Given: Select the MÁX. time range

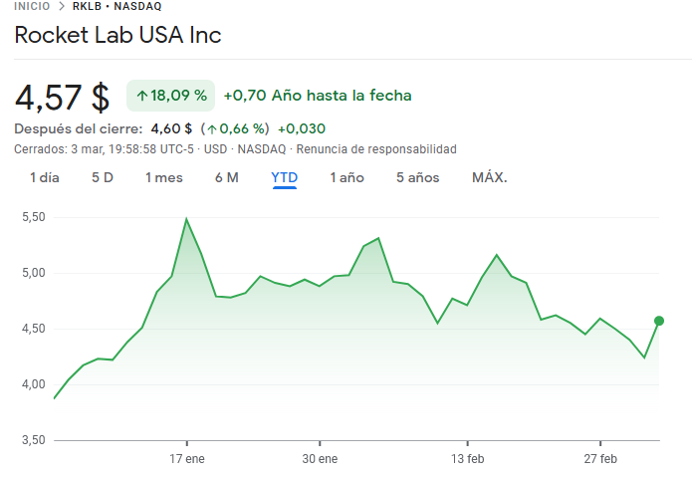Looking at the screenshot, I should 490,178.
